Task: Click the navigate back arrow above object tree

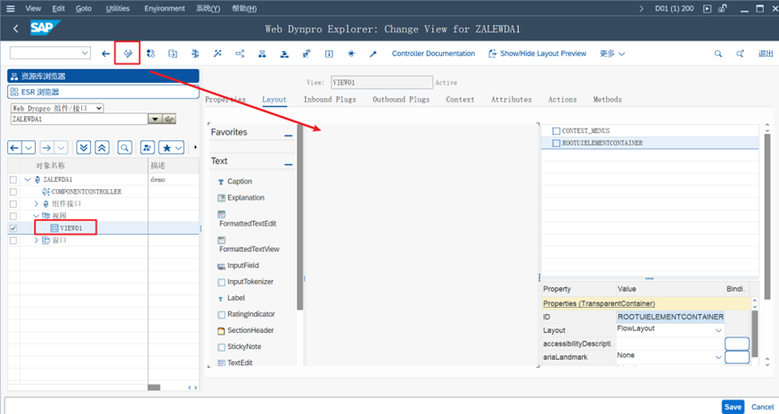Action: 14,148
